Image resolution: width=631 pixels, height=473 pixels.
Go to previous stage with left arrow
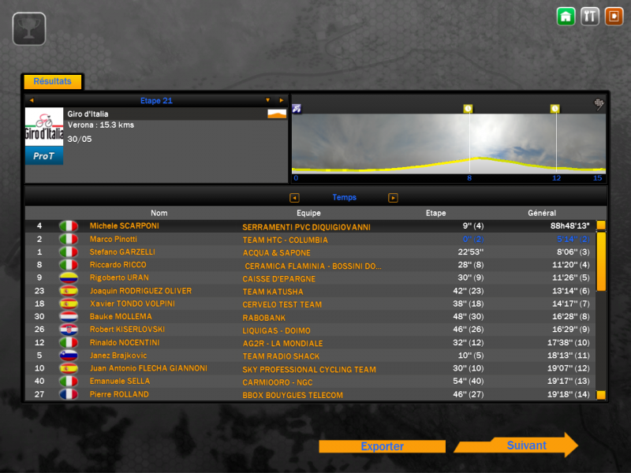click(32, 100)
